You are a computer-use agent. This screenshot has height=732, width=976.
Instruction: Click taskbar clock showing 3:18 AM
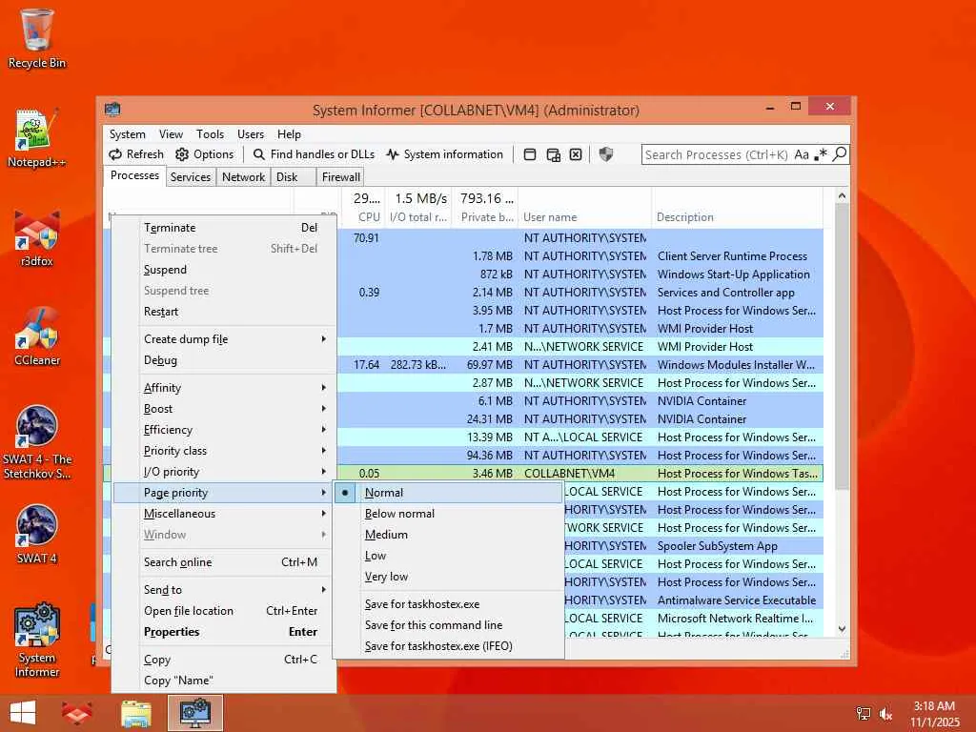[x=934, y=714]
